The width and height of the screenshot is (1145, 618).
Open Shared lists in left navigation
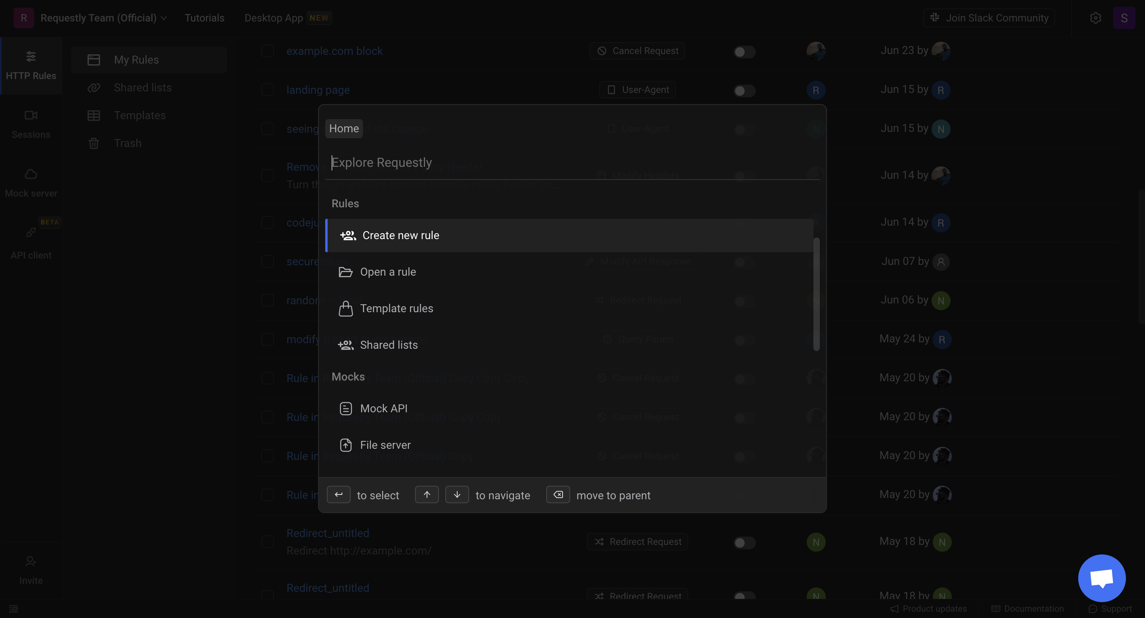(149, 87)
